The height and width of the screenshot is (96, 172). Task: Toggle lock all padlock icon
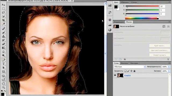134,71
